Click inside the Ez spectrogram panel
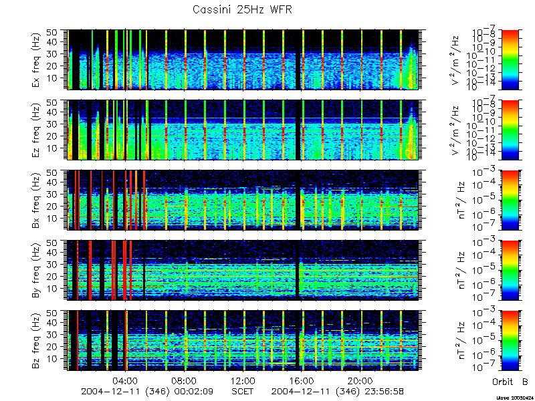 click(x=243, y=130)
